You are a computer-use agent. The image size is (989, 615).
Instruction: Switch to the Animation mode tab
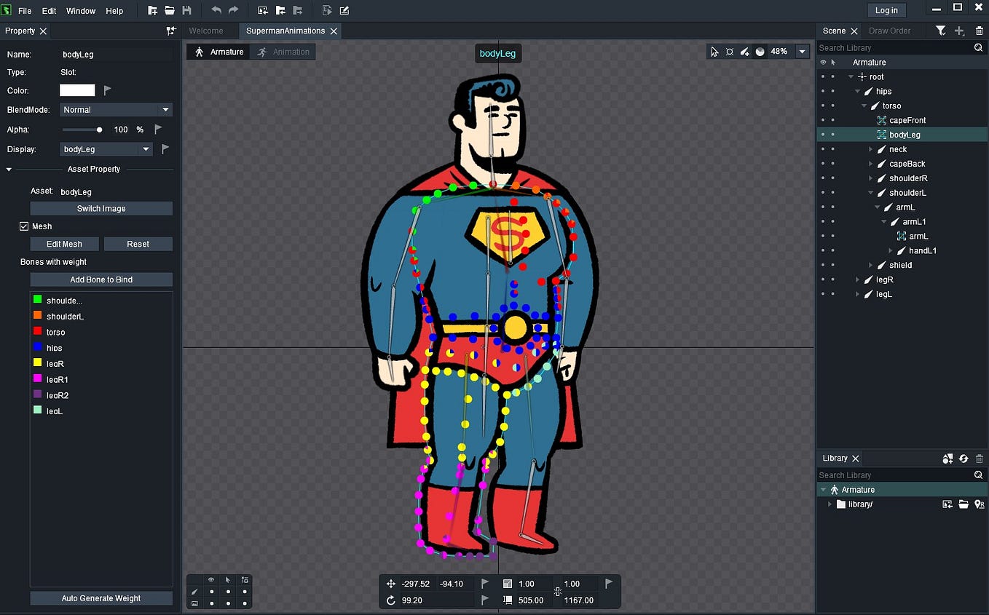[283, 52]
